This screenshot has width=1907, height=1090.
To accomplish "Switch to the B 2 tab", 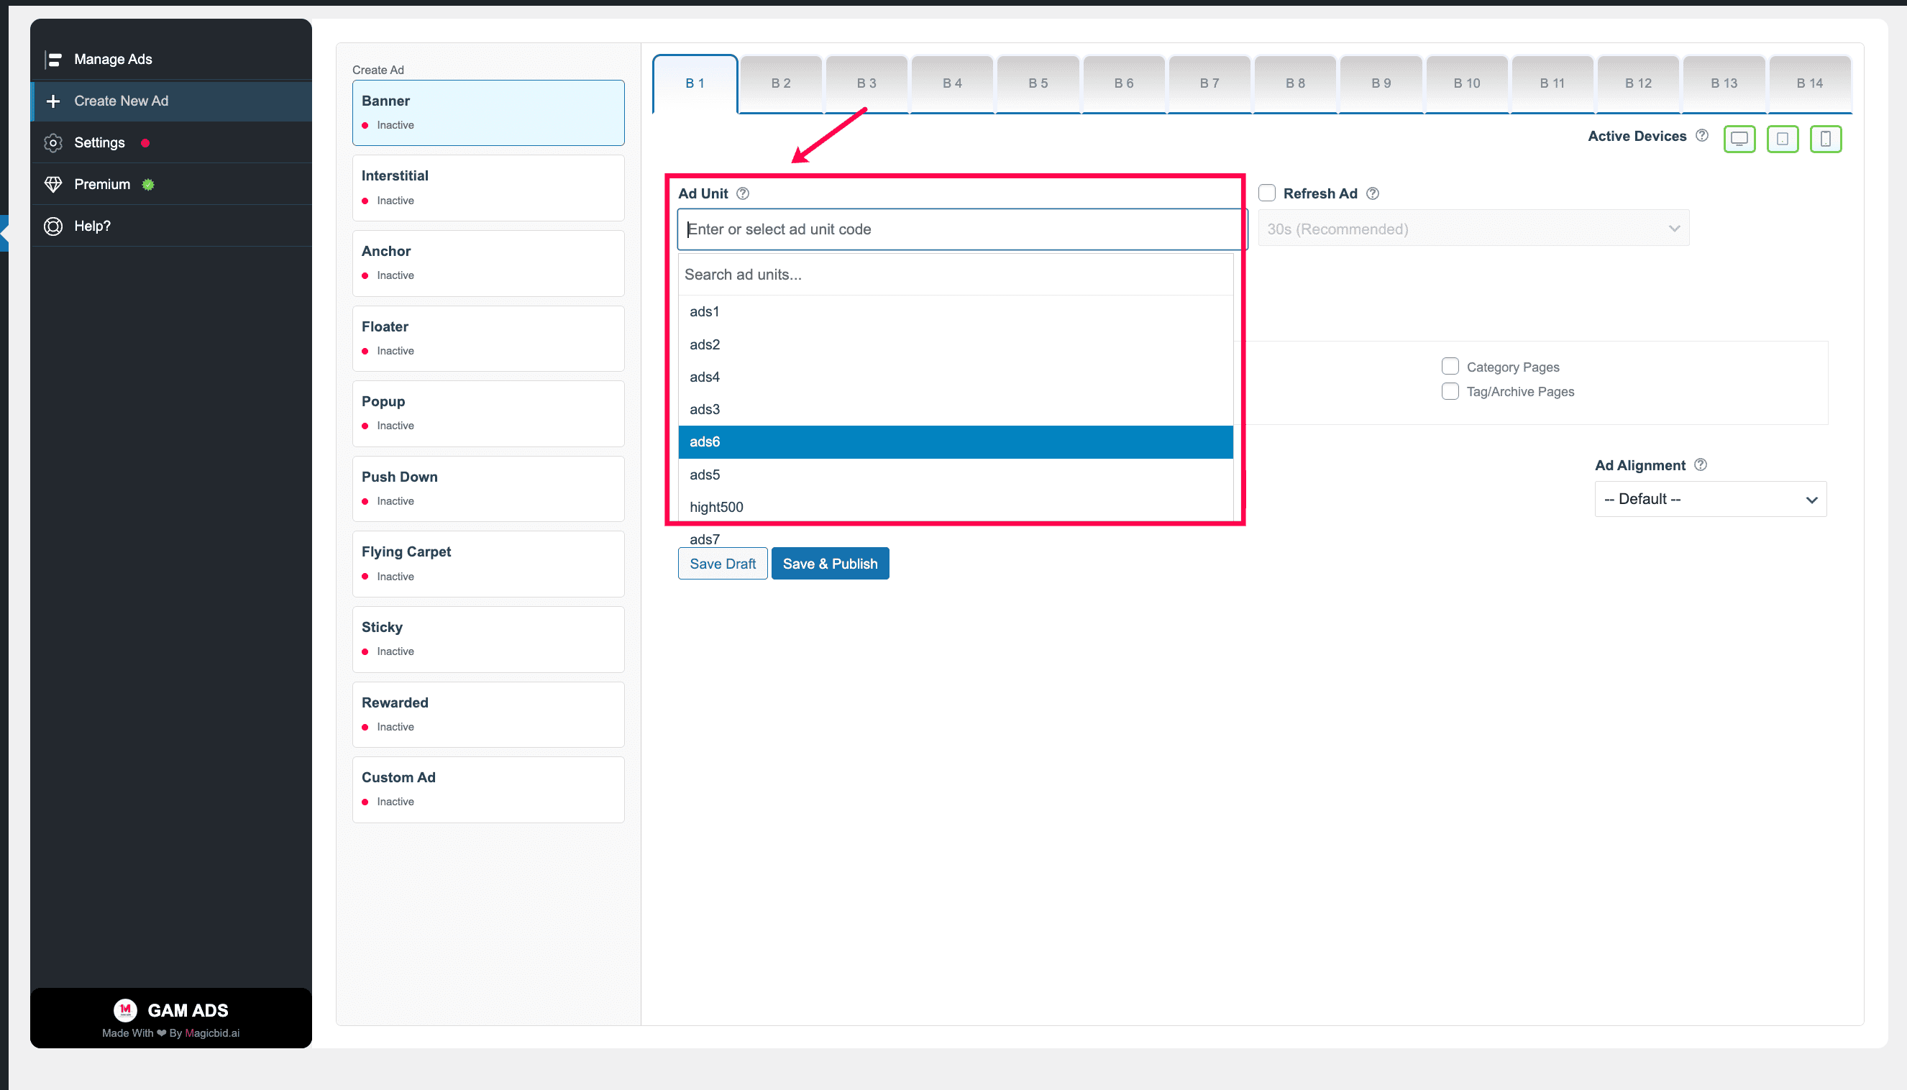I will click(x=780, y=84).
